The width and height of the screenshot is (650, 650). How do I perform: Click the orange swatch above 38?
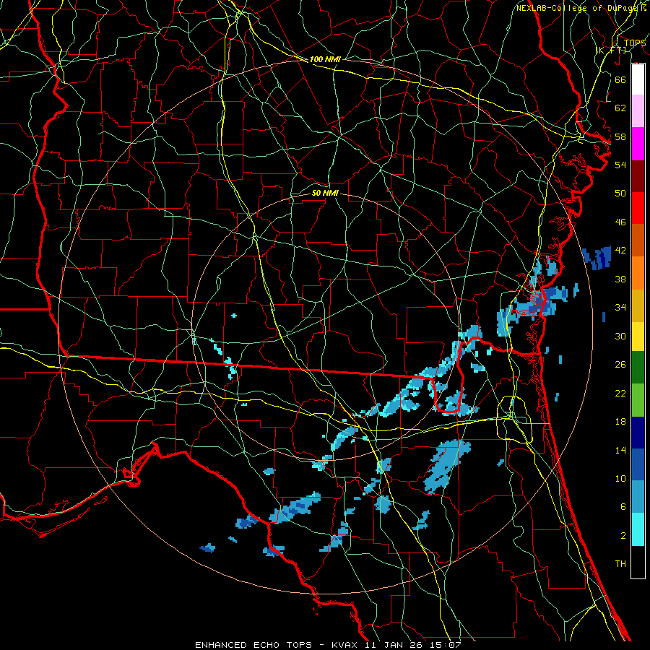[x=638, y=273]
